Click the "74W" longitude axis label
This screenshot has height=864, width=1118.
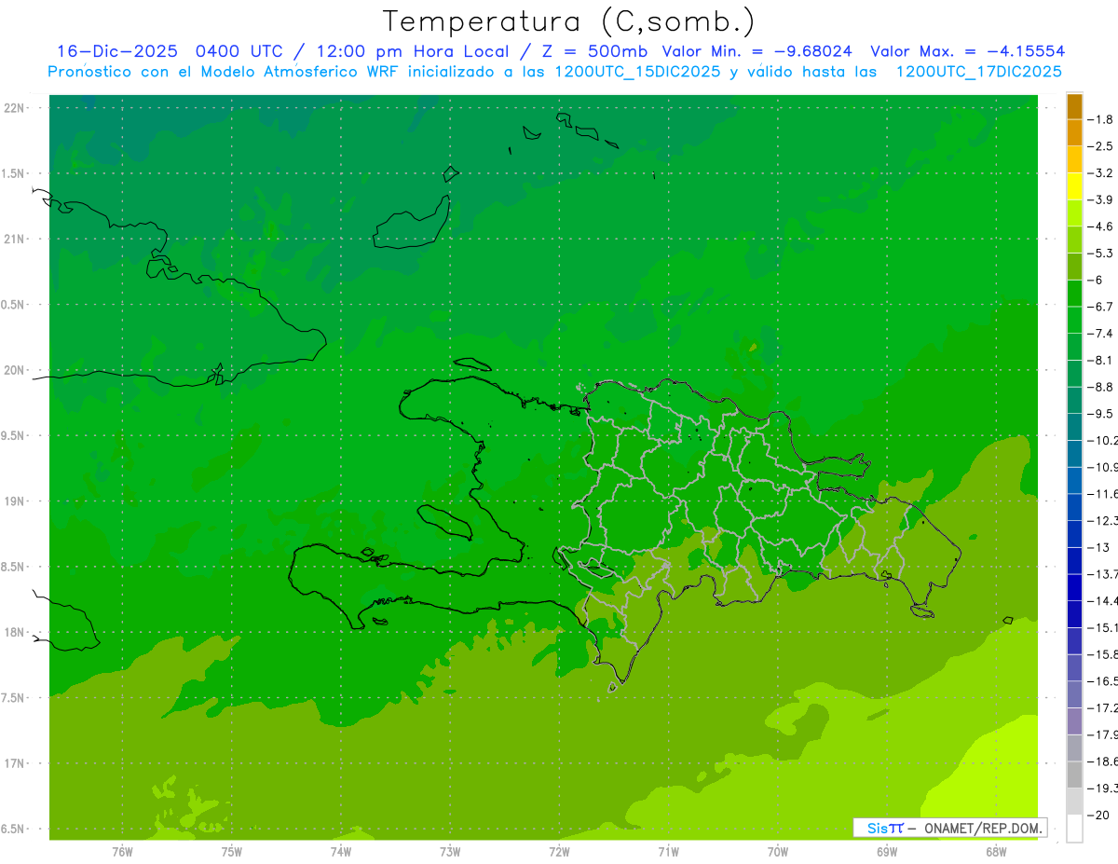click(x=341, y=852)
